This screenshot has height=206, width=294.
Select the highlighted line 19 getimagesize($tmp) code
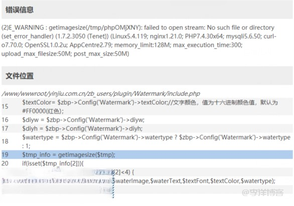(69, 155)
